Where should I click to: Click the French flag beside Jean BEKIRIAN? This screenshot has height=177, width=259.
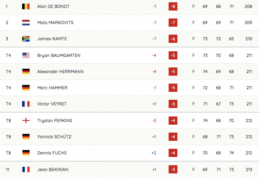click(26, 169)
